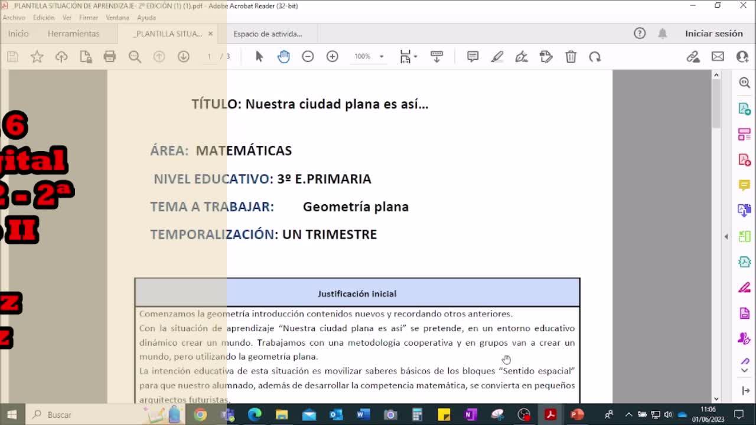Open Export PDF tool in right panel
This screenshot has height=425, width=756.
744,109
